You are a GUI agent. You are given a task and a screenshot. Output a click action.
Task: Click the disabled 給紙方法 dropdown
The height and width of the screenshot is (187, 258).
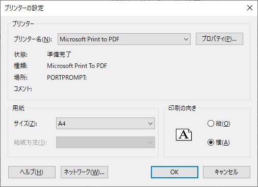[x=106, y=142]
